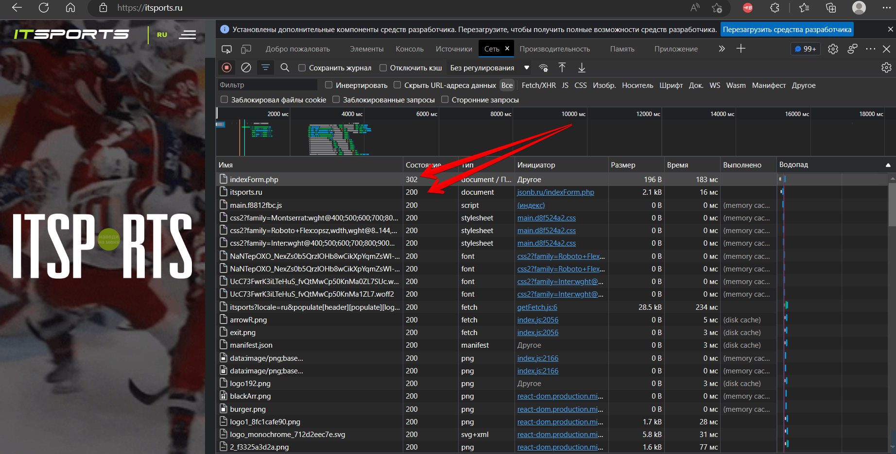The width and height of the screenshot is (896, 454).
Task: Open search in network panel
Action: (285, 67)
